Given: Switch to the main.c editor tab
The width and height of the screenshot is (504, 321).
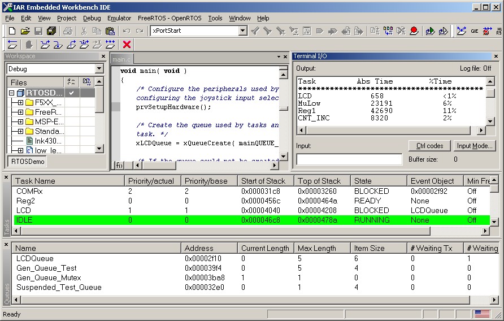Looking at the screenshot, I should tap(121, 59).
